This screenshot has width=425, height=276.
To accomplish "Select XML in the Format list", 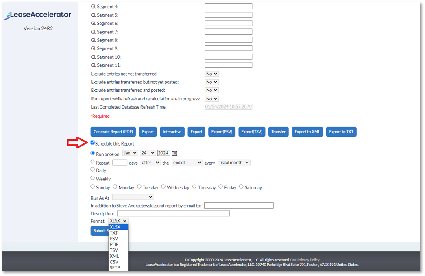I will click(118, 256).
